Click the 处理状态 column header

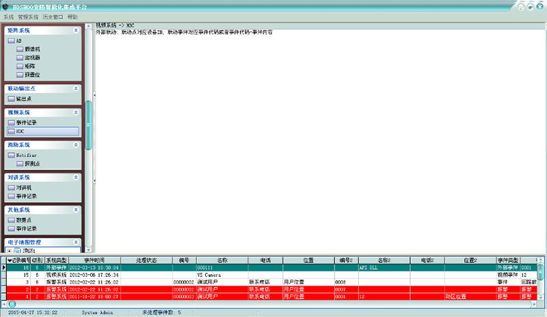146,260
